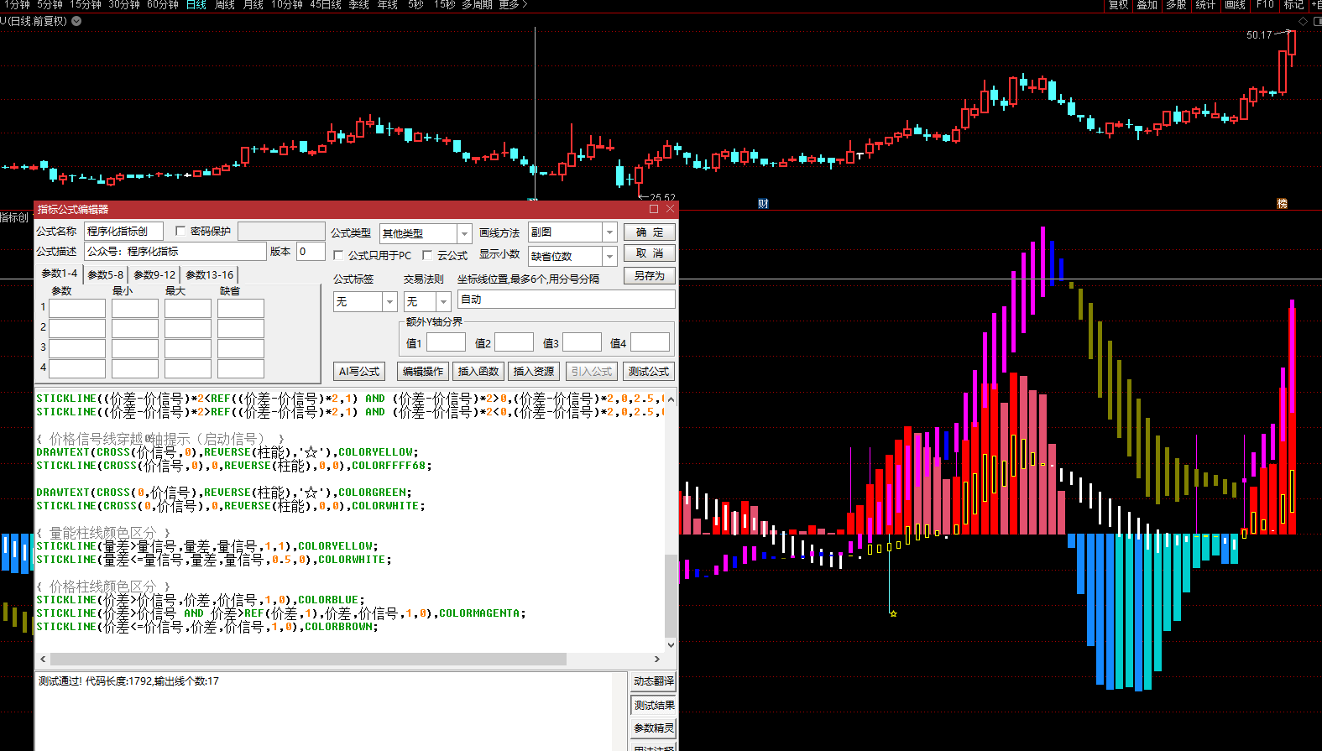Screen dimensions: 1322x751
Task: Click the 测试公式 button
Action: click(649, 371)
